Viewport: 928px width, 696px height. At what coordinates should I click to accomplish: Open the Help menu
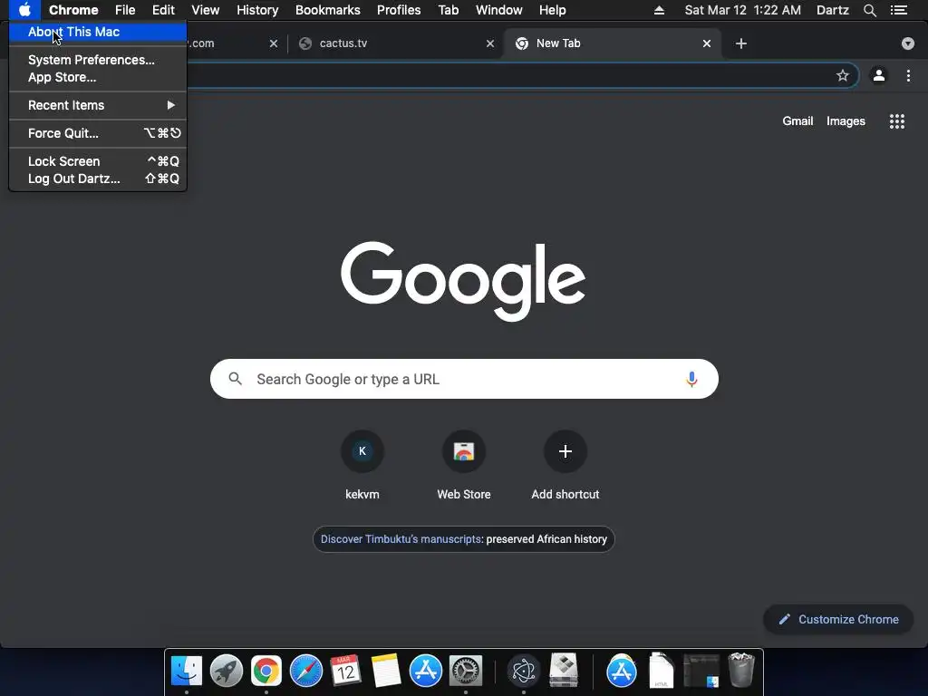(x=552, y=10)
